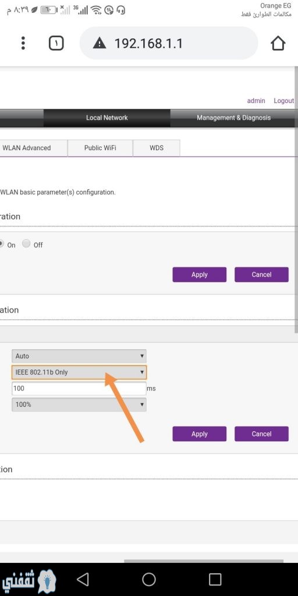Go to browser home page icon
The height and width of the screenshot is (596, 298).
pyautogui.click(x=278, y=43)
